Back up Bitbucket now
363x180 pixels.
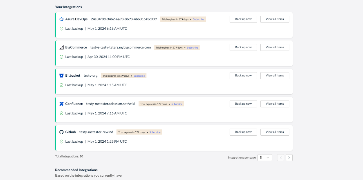(x=243, y=76)
